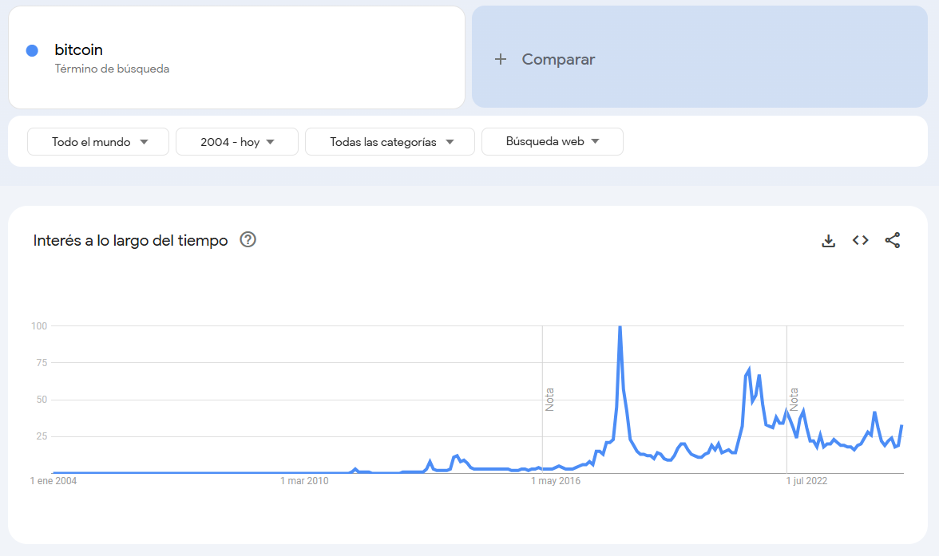The height and width of the screenshot is (556, 939).
Task: Click the Comparar button
Action: pyautogui.click(x=699, y=57)
